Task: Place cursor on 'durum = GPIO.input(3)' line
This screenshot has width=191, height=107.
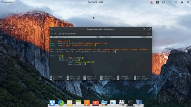Action: click(x=71, y=58)
